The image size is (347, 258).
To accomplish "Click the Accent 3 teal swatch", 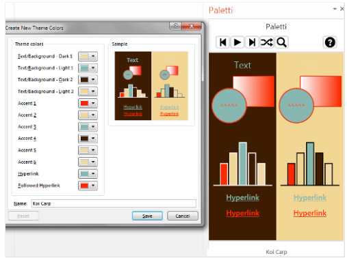I will click(x=84, y=127).
